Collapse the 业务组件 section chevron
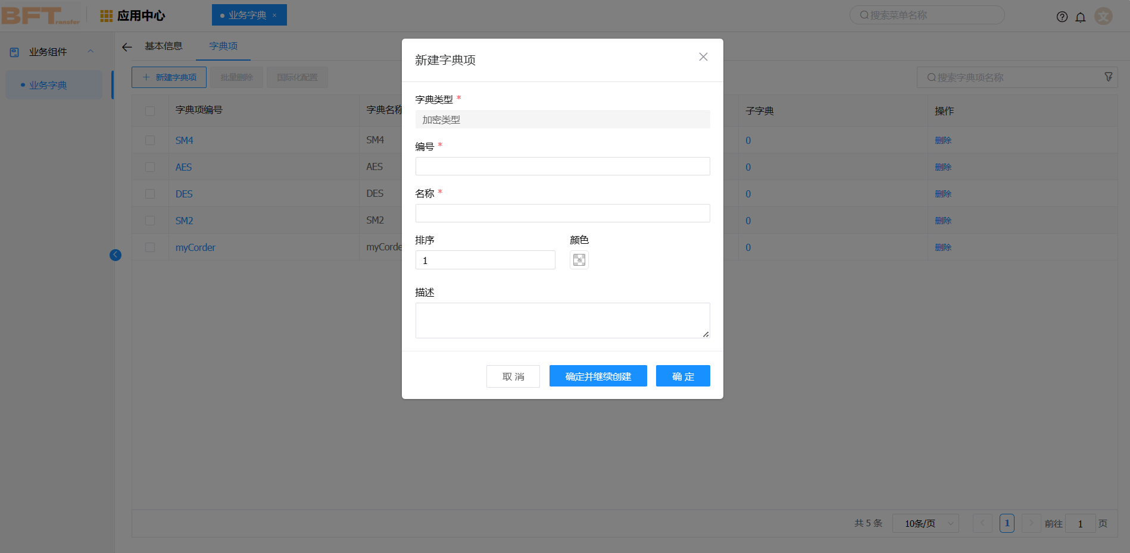This screenshot has height=553, width=1130. [90, 51]
